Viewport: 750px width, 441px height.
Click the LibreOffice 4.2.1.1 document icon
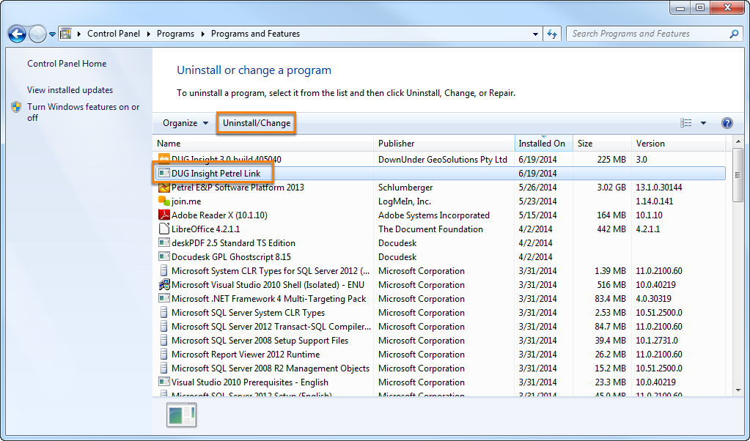[164, 229]
